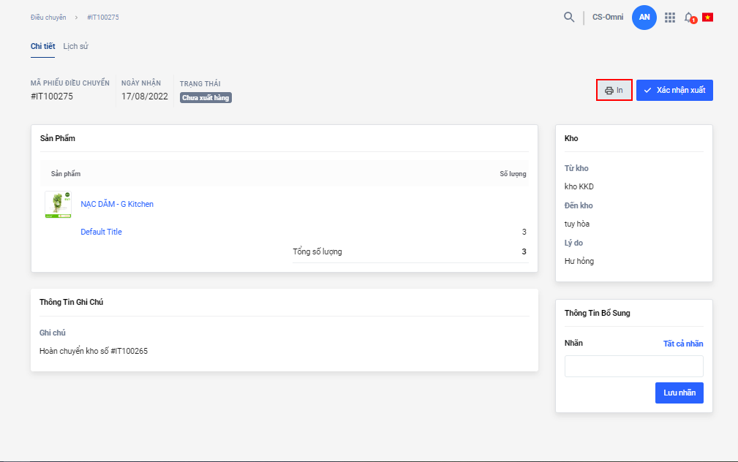
Task: Click the product thumbnail image
Action: tap(58, 205)
